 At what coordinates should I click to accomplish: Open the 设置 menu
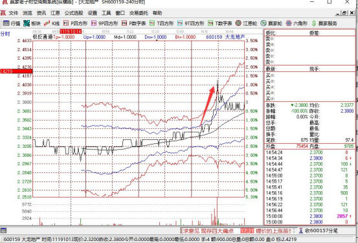pyautogui.click(x=93, y=13)
